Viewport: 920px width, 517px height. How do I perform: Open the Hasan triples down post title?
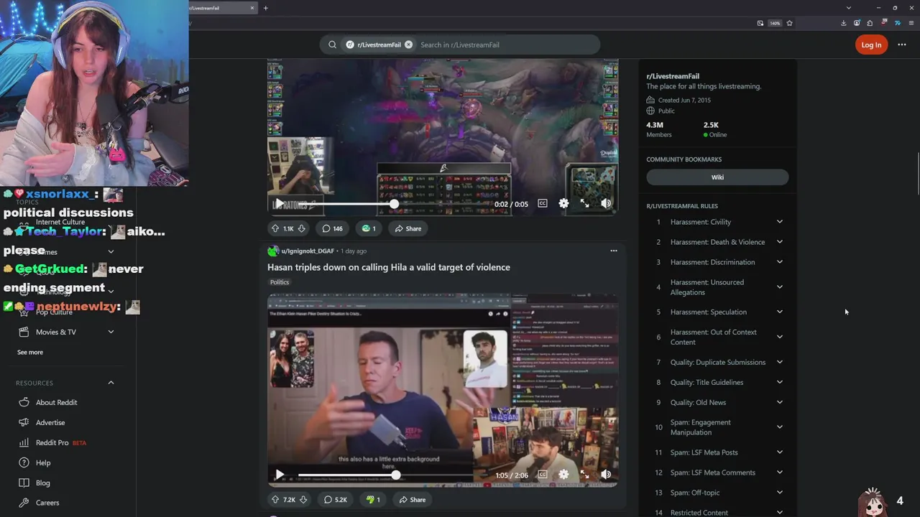(x=389, y=267)
